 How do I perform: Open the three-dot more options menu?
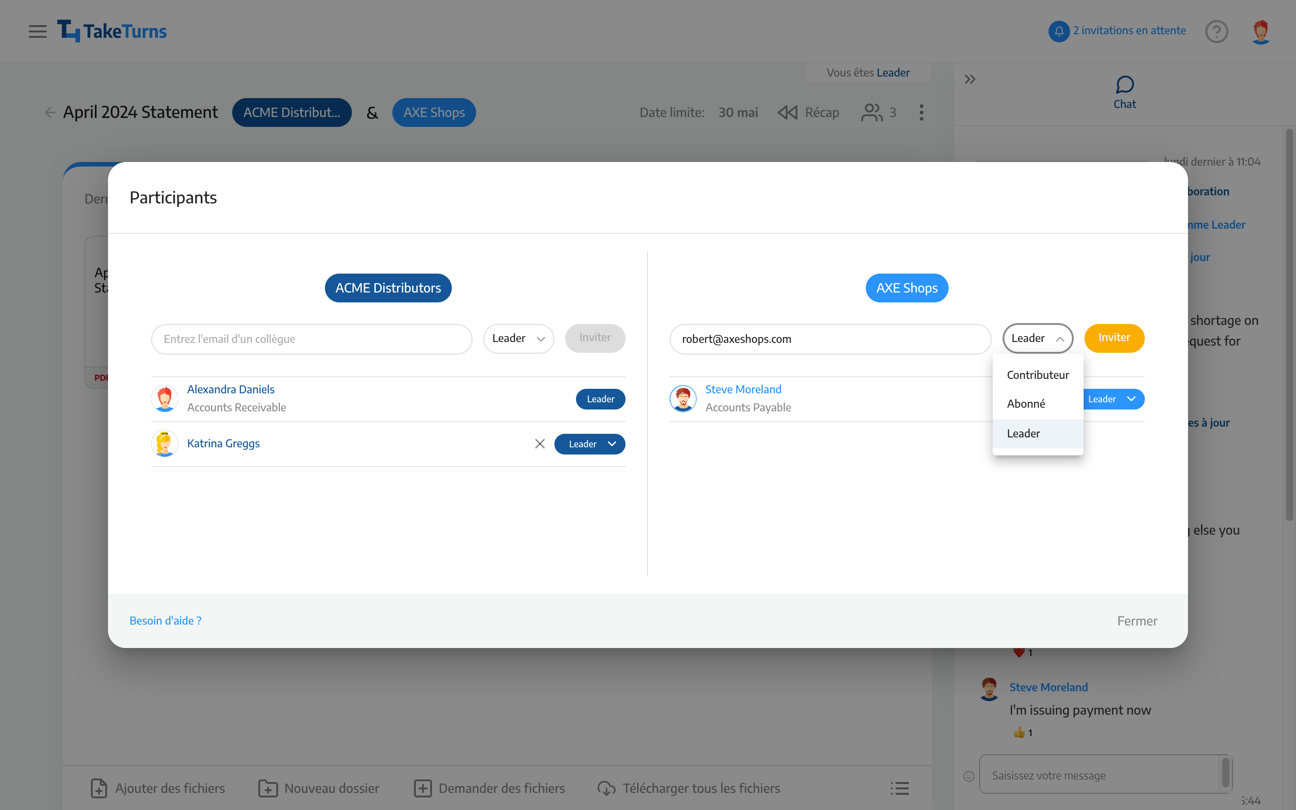921,112
